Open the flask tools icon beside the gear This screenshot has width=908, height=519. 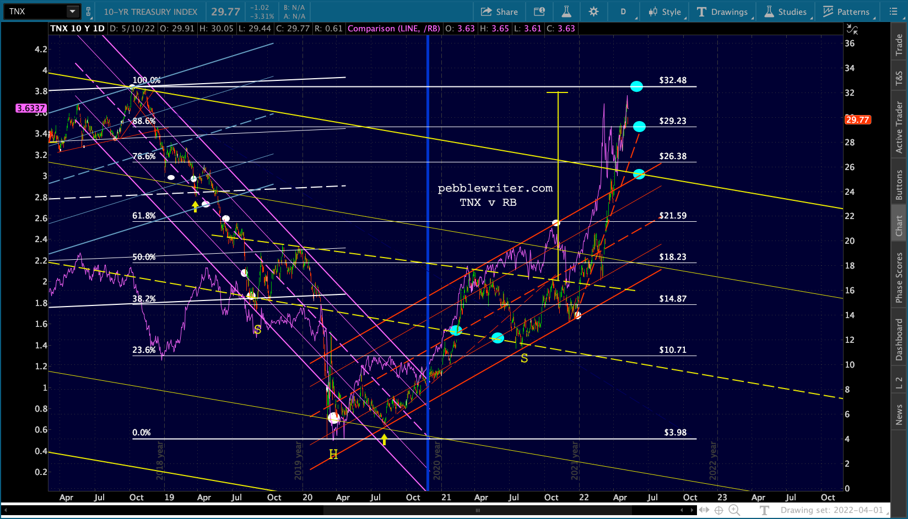tap(566, 12)
